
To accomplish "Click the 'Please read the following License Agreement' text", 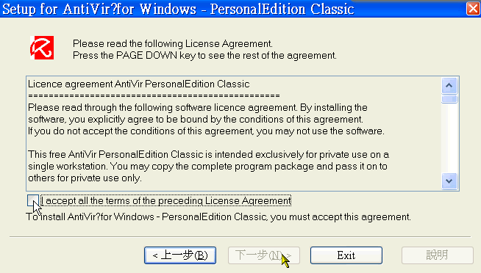I will (172, 43).
